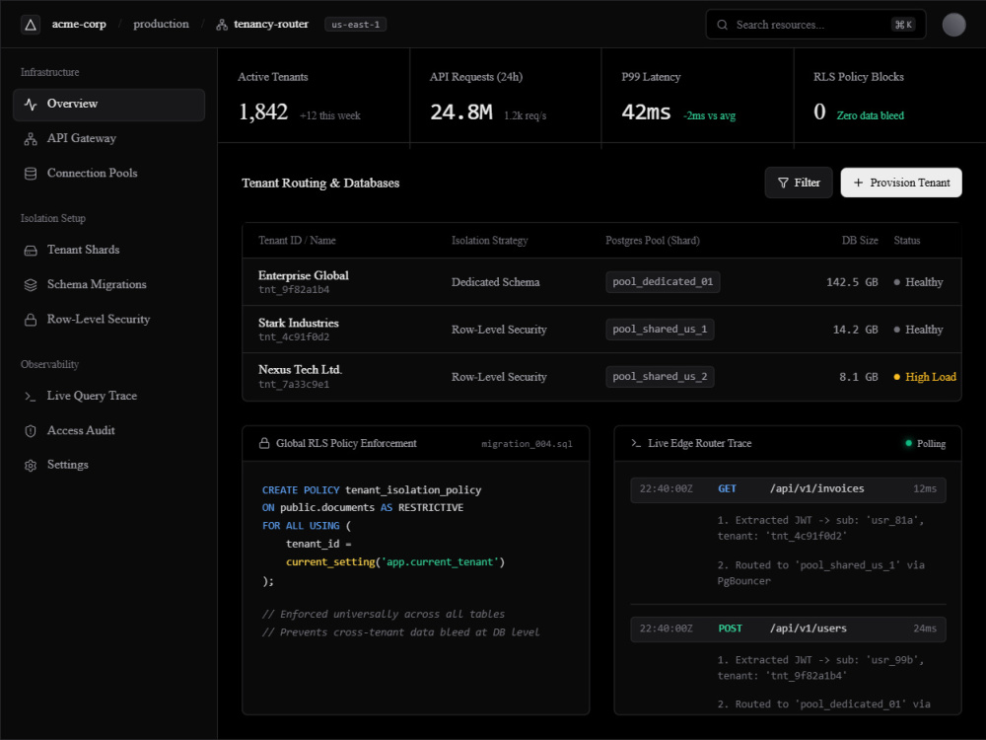Click the Tenant ID / Name column header
Viewport: 986px width, 740px height.
point(297,241)
